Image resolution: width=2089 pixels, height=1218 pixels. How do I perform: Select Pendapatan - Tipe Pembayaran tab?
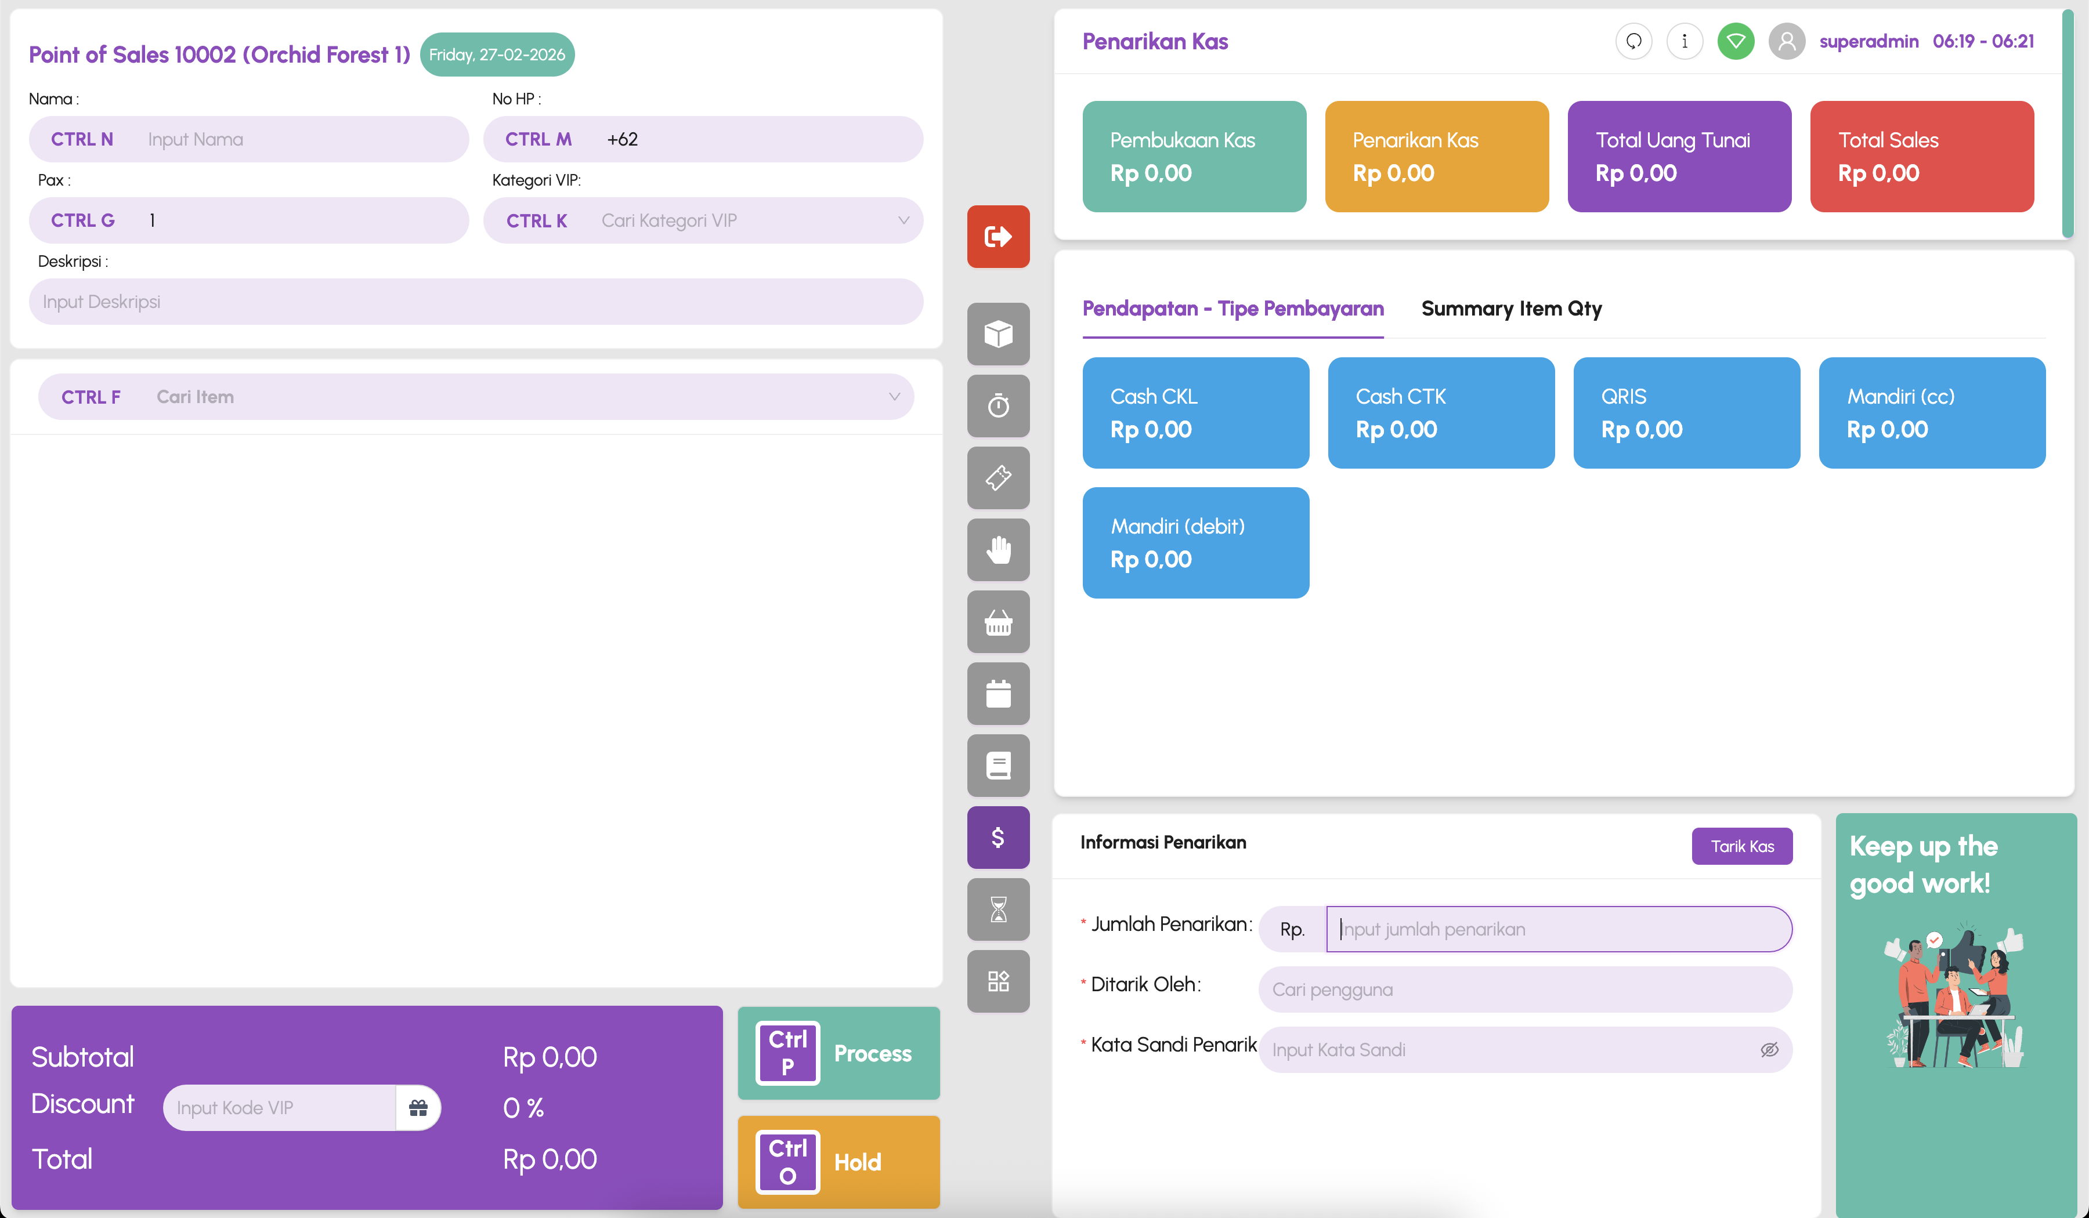coord(1233,309)
